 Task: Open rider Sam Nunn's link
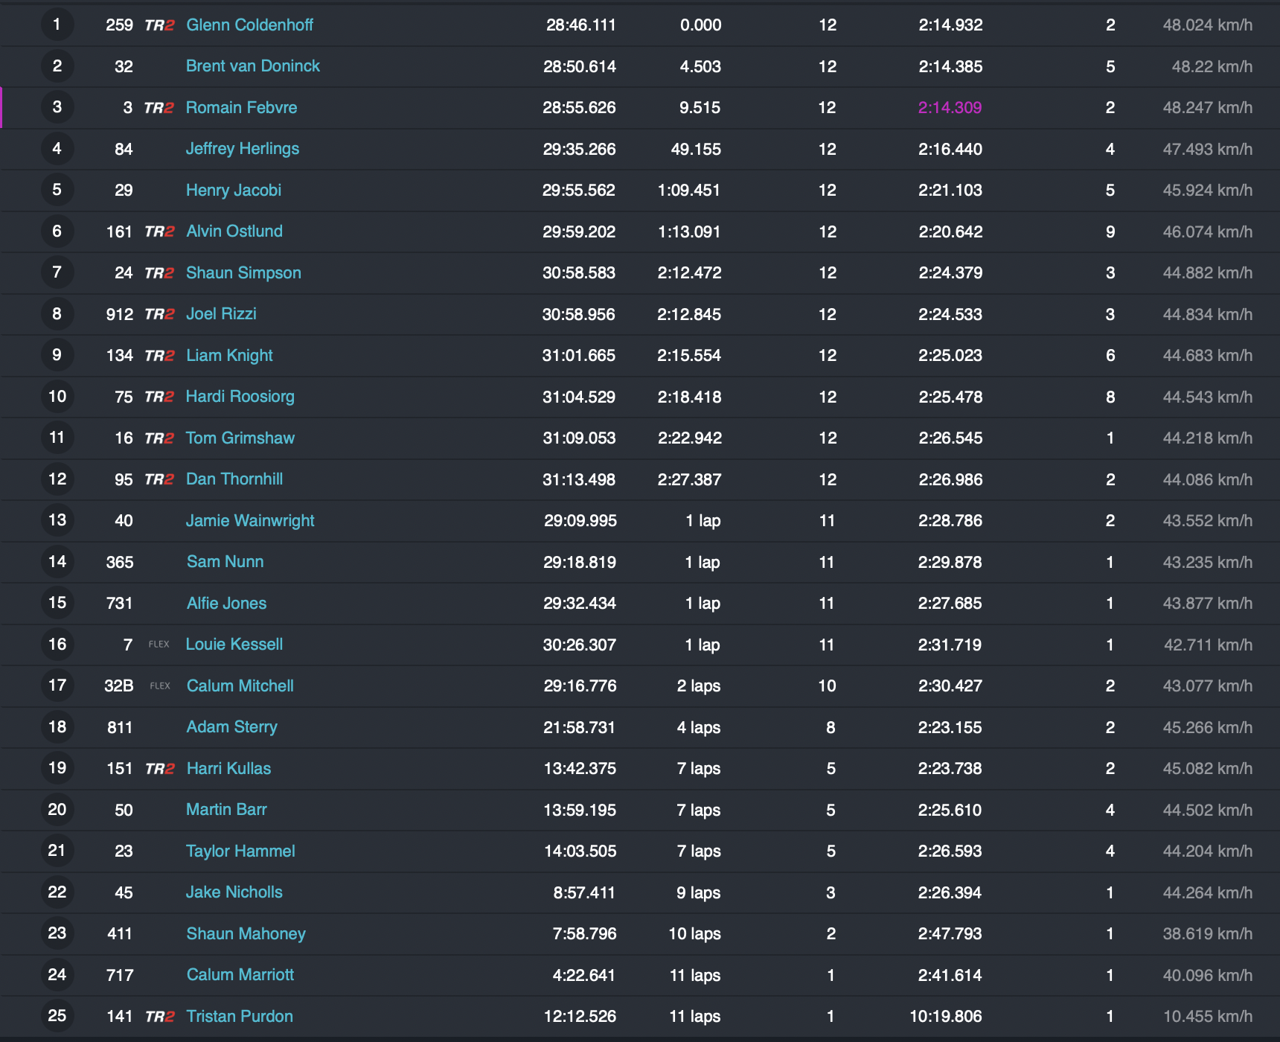pyautogui.click(x=225, y=562)
